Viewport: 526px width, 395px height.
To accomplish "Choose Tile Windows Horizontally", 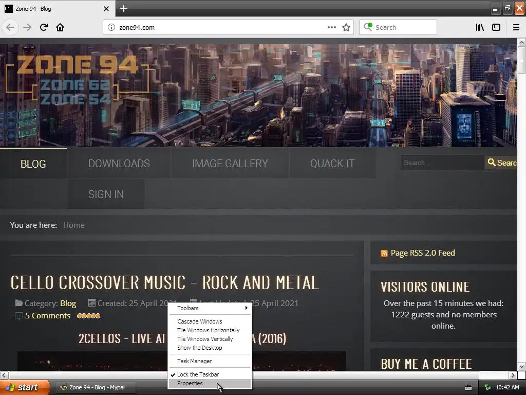I will 210,330.
